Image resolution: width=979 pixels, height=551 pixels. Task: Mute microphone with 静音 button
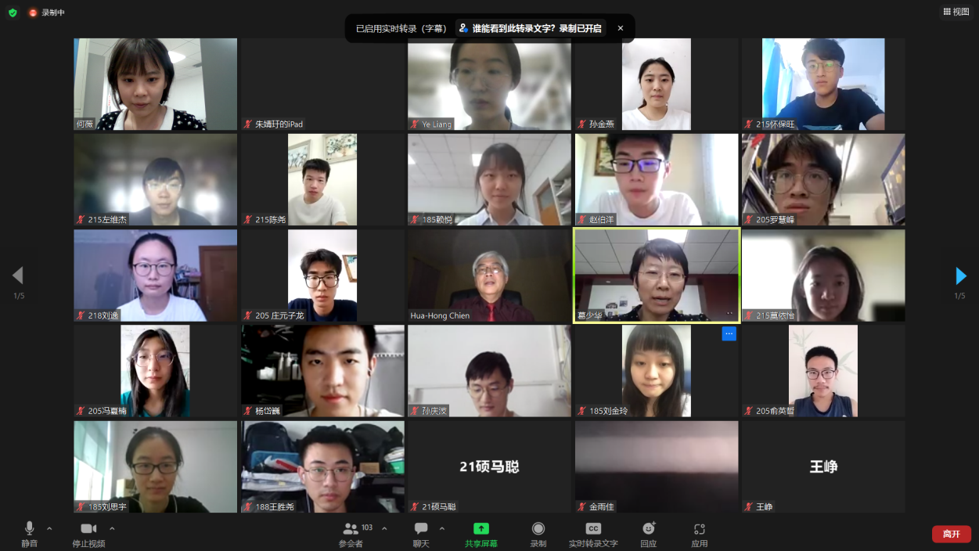tap(29, 534)
